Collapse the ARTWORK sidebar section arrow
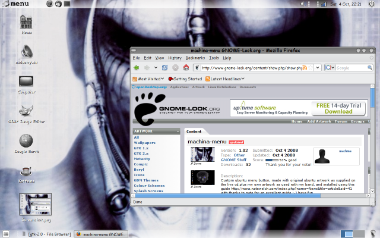 [x=178, y=131]
